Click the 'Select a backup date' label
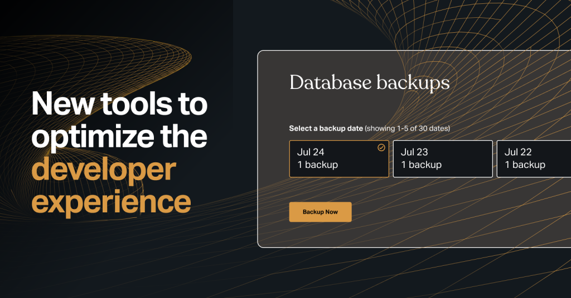This screenshot has height=298, width=571. pyautogui.click(x=326, y=128)
